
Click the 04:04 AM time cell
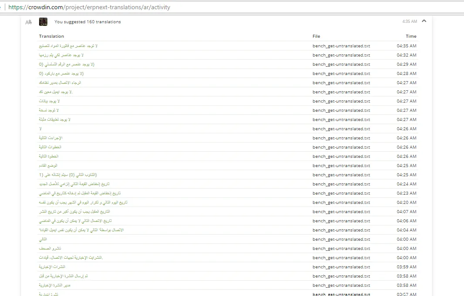(x=406, y=230)
